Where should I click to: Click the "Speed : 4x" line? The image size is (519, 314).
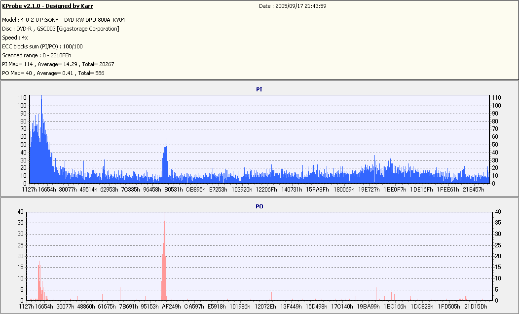click(x=15, y=38)
